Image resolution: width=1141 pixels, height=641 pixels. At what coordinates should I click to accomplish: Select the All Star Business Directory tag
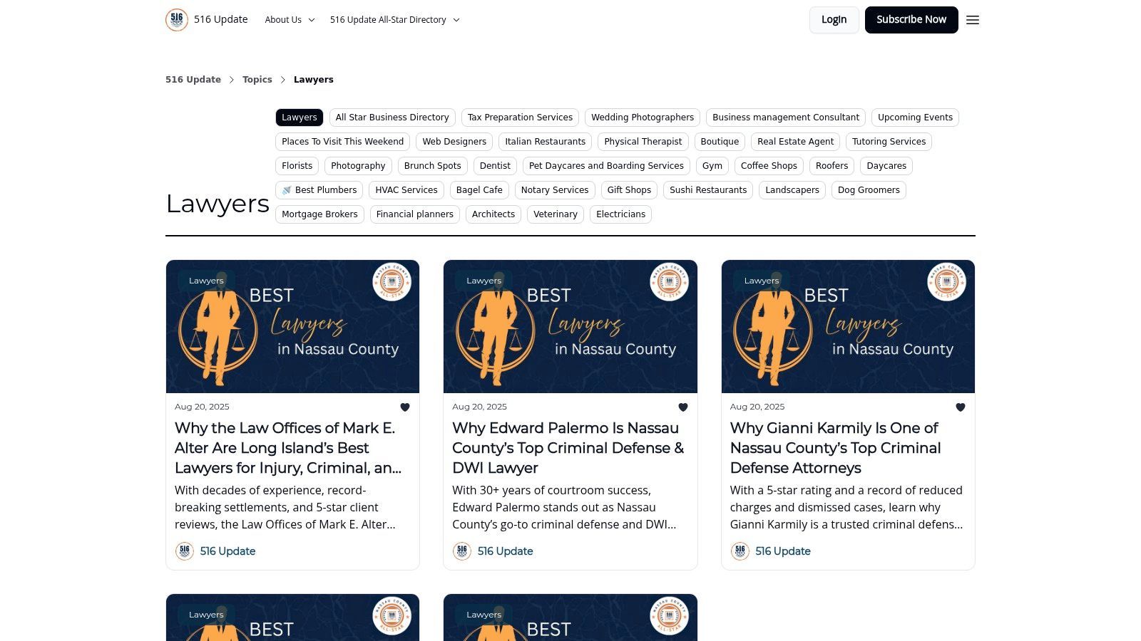tap(392, 118)
